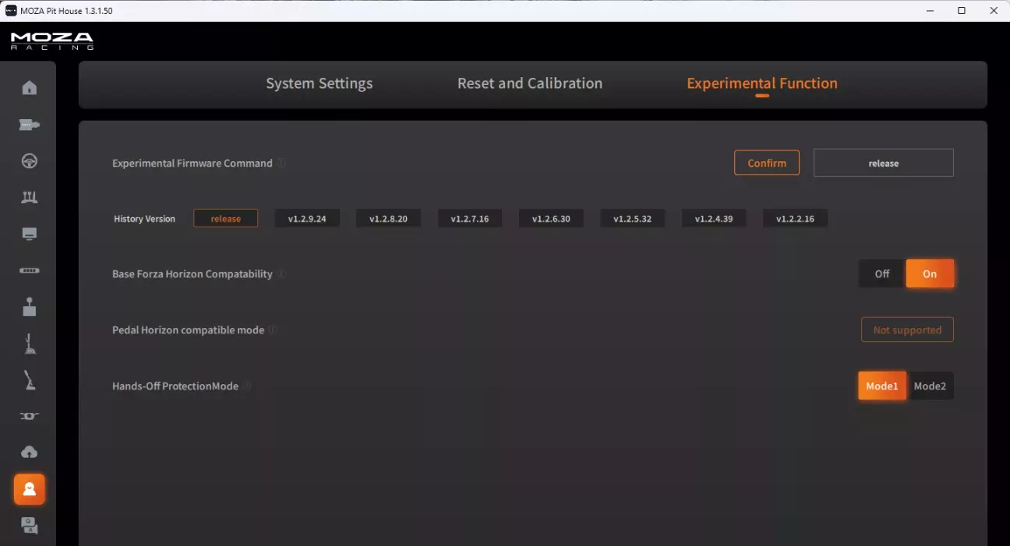Screen dimensions: 1010x546
Task: Open the Q&A help icon in sidebar
Action: click(30, 526)
